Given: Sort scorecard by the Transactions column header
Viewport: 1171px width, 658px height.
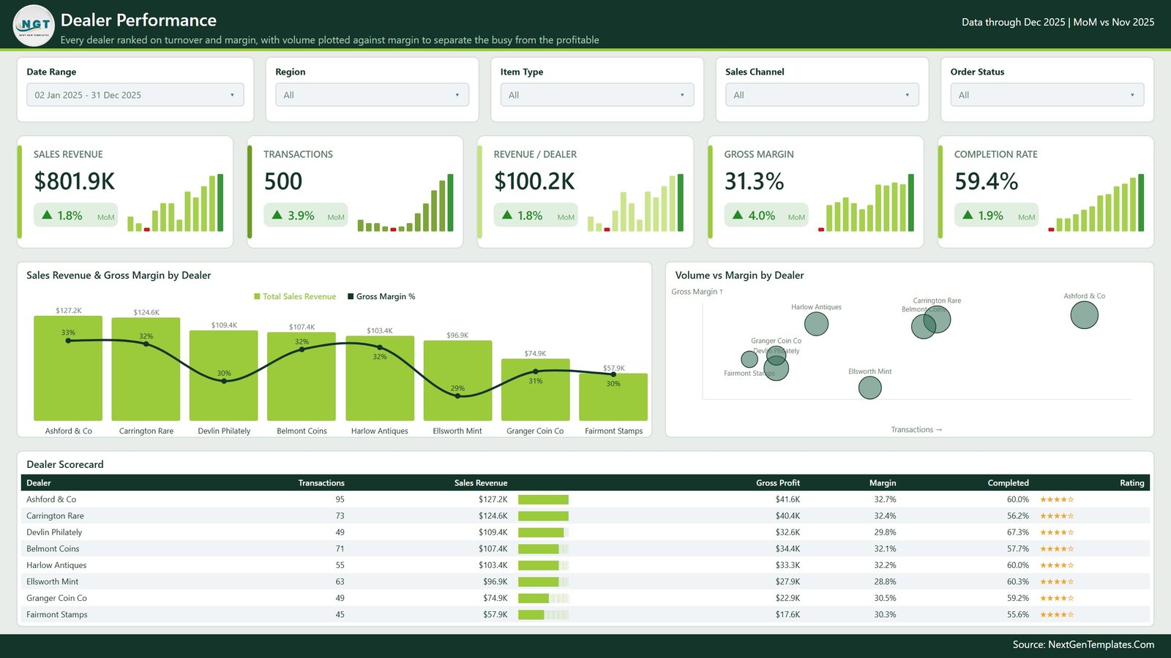Looking at the screenshot, I should [321, 483].
